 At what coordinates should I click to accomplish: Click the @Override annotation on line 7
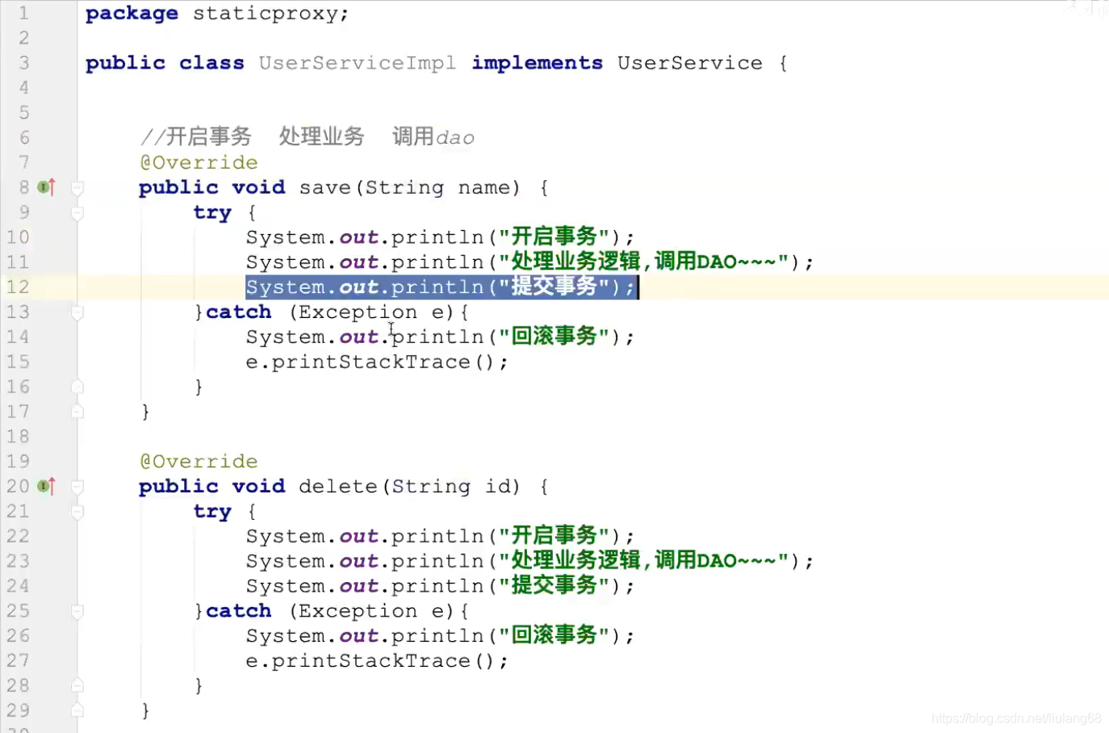(x=199, y=162)
